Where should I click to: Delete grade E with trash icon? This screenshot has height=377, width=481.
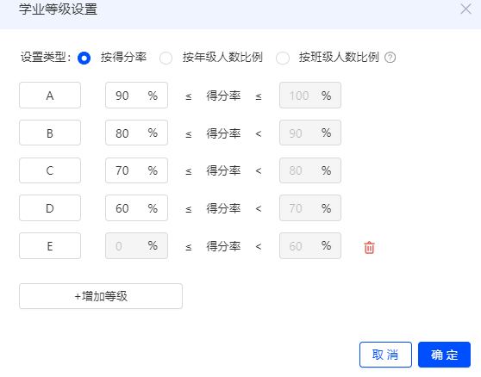[369, 247]
